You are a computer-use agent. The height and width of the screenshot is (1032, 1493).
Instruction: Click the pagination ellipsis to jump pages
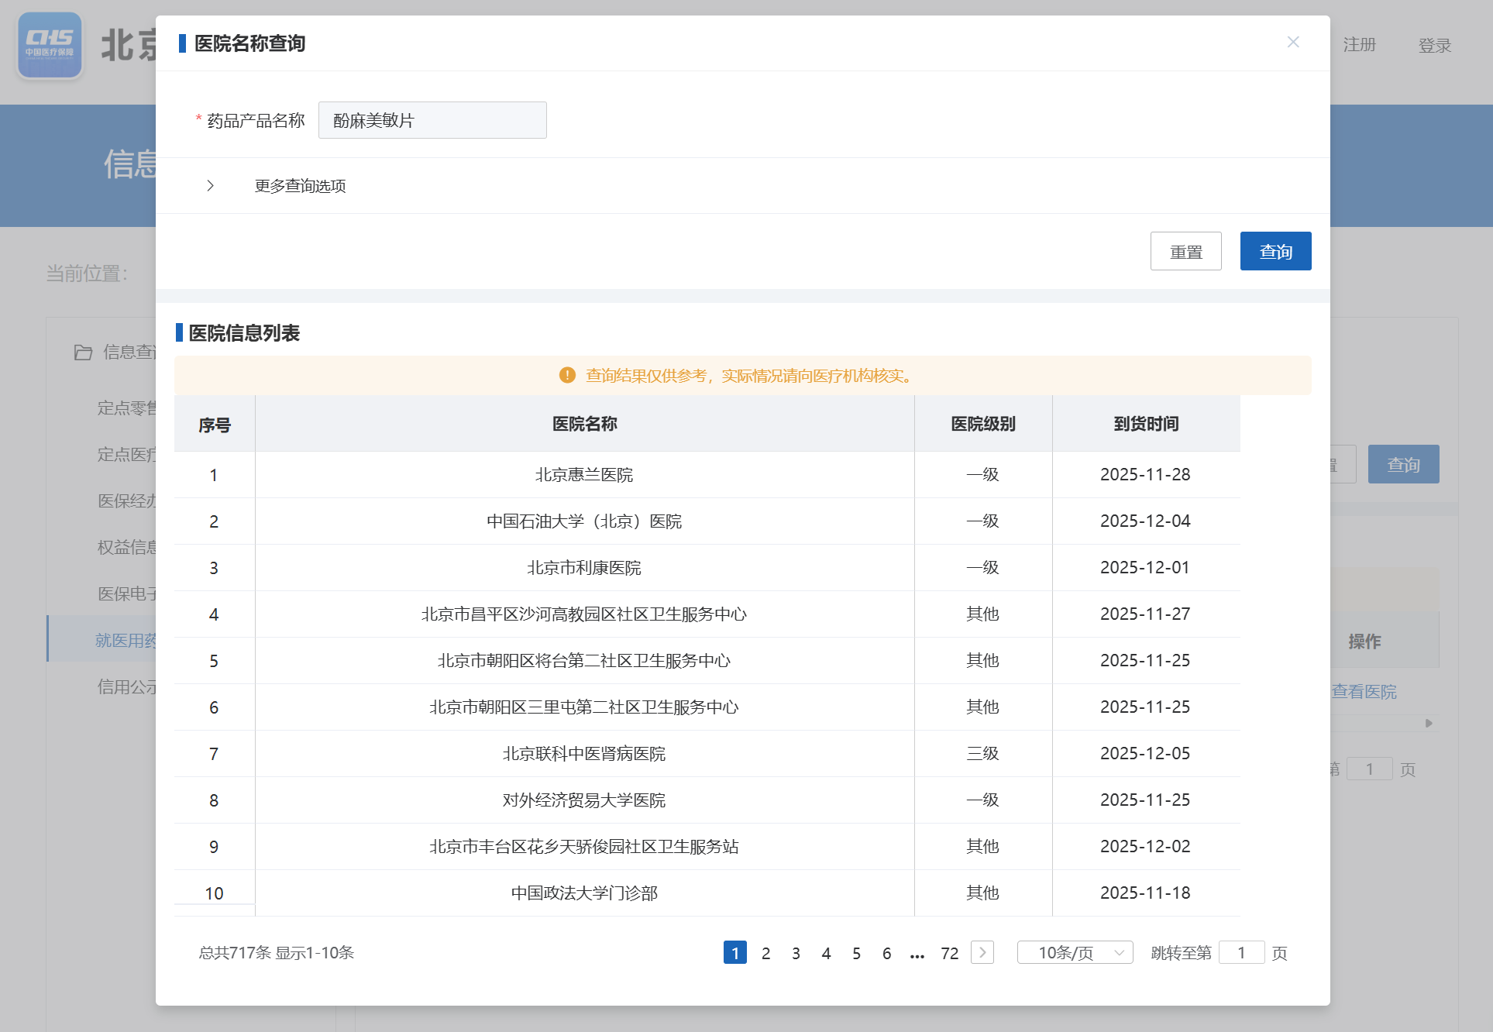tap(917, 954)
